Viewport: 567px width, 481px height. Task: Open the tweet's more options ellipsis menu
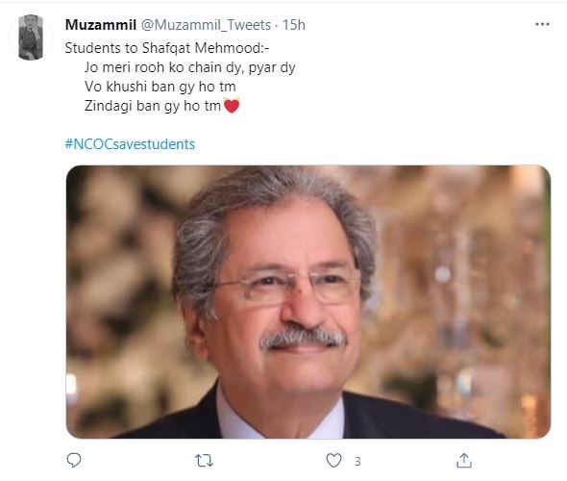point(542,25)
